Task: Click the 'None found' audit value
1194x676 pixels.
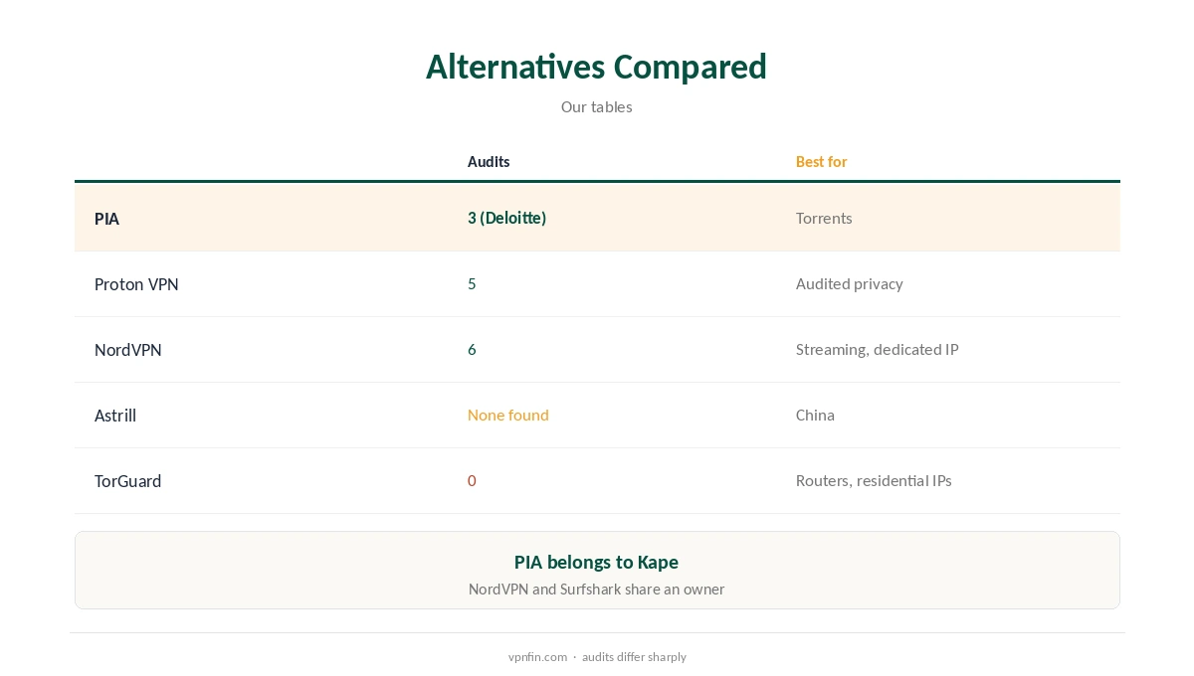Action: 507,415
